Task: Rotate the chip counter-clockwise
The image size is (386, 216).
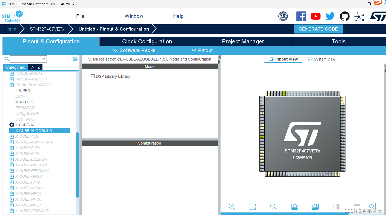Action: (315, 207)
